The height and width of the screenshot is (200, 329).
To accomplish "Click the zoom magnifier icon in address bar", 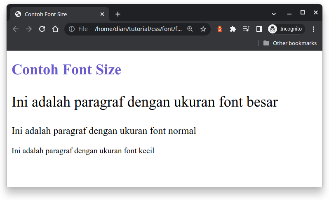I will pyautogui.click(x=190, y=29).
